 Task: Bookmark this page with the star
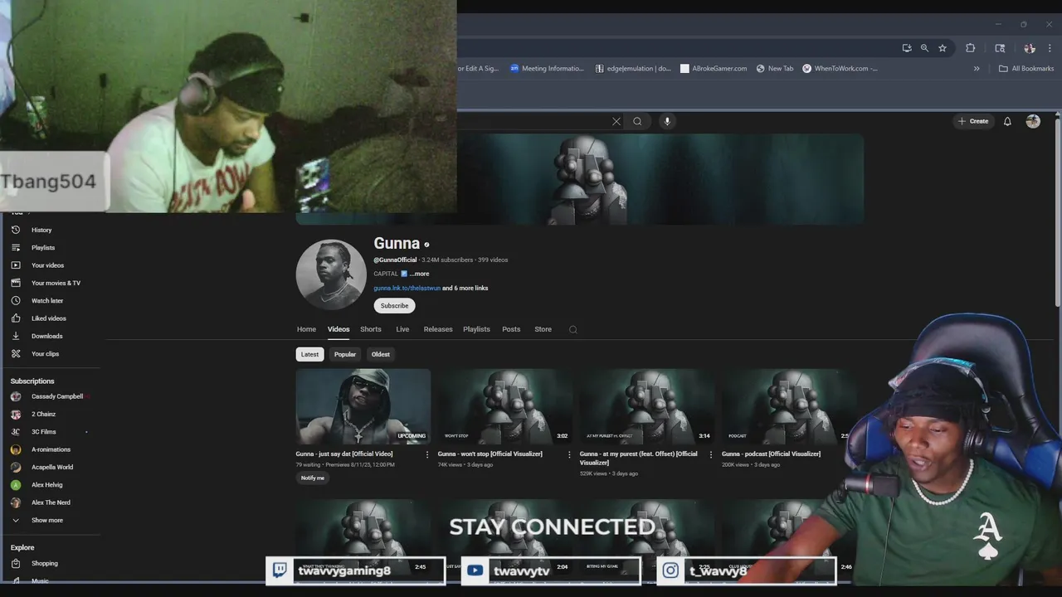coord(943,48)
